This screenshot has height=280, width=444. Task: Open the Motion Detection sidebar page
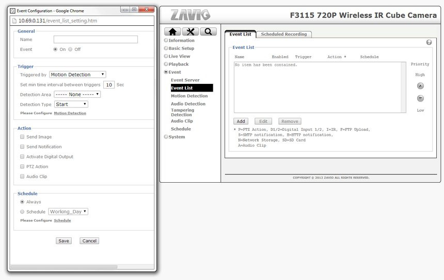tap(189, 96)
